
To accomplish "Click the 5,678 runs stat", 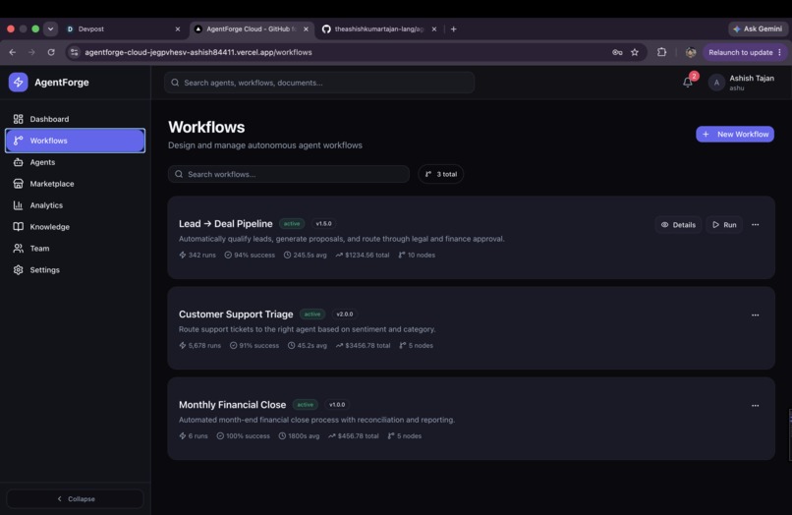I will (200, 345).
